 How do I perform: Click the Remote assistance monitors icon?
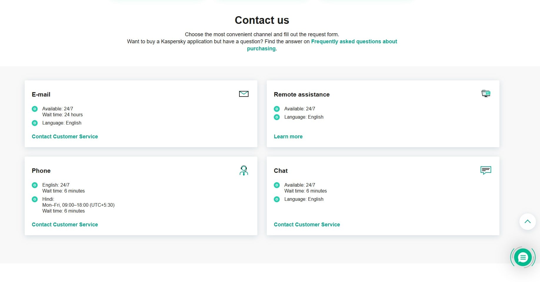[x=485, y=93]
